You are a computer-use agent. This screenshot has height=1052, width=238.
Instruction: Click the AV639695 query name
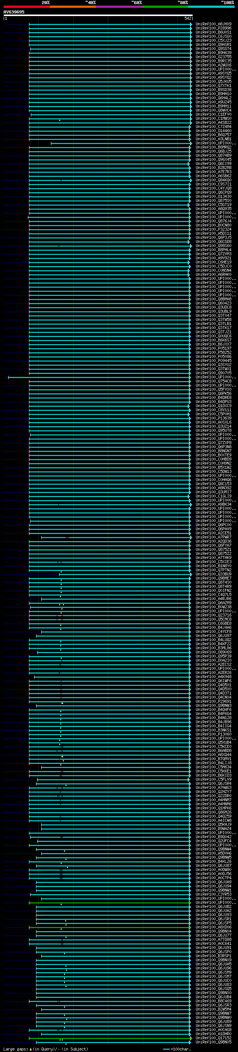pos(14,12)
